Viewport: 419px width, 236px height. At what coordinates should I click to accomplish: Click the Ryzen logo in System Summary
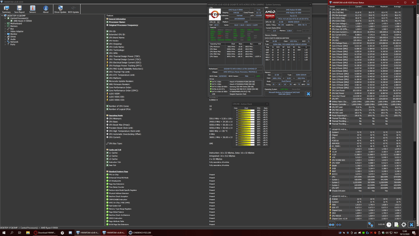[x=215, y=15]
